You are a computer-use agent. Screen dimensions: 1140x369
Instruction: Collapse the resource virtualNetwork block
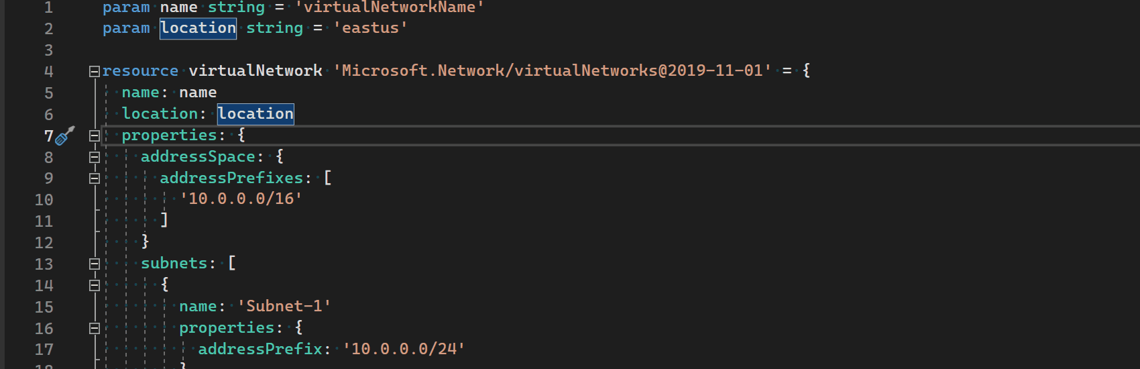pyautogui.click(x=95, y=71)
